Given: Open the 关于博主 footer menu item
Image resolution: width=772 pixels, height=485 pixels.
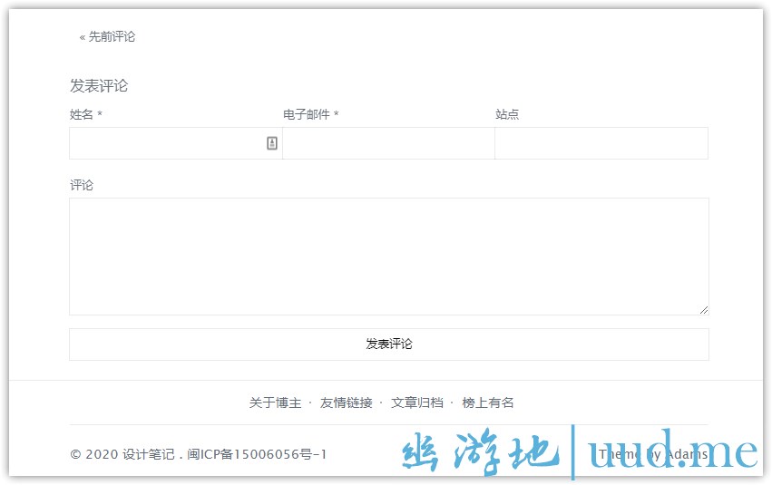Looking at the screenshot, I should 275,403.
